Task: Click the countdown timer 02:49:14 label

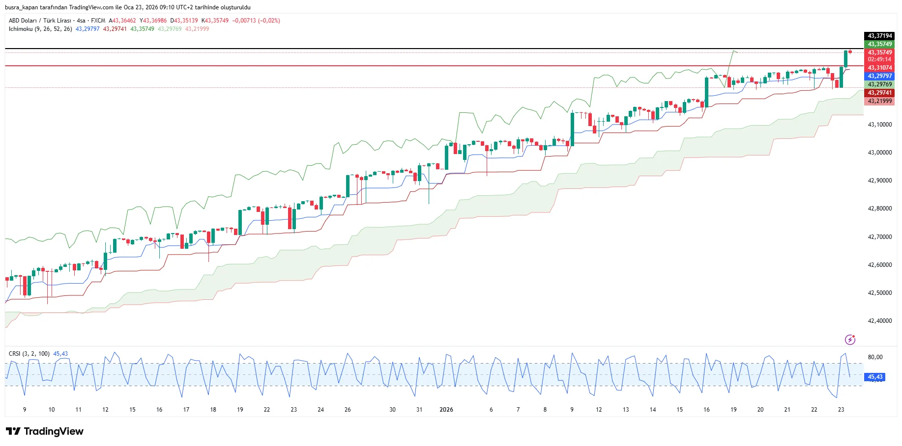Action: [x=879, y=59]
